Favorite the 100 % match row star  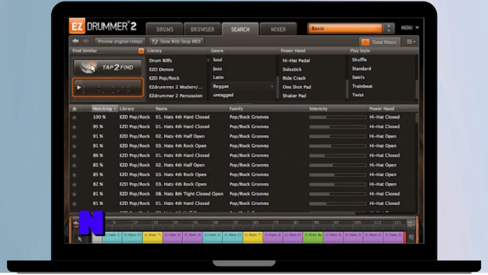pyautogui.click(x=74, y=117)
